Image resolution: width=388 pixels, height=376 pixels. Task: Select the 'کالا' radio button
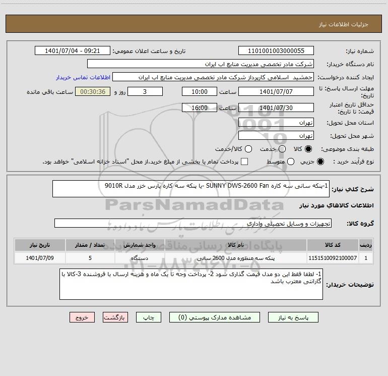308,149
